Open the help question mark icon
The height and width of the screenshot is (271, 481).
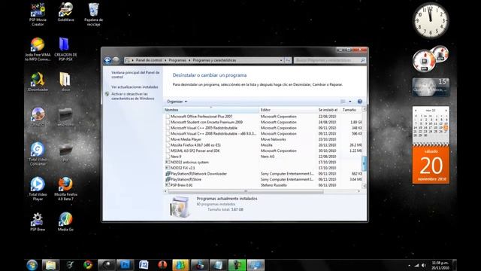coord(359,102)
